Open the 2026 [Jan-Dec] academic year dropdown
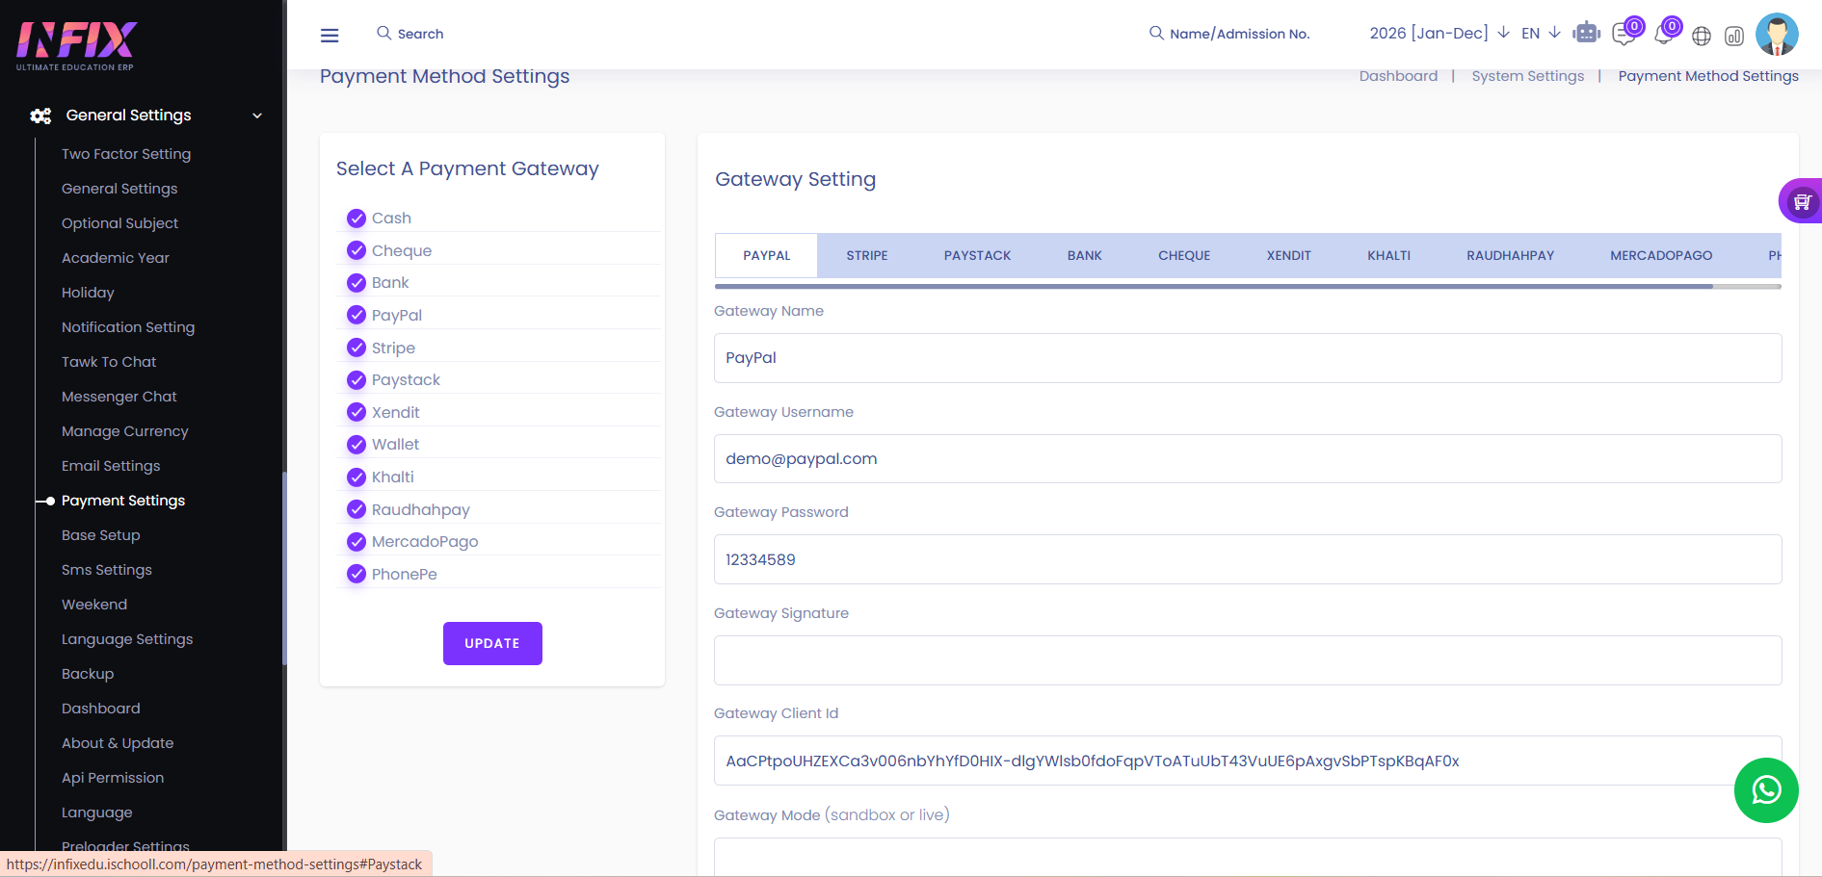This screenshot has height=877, width=1822. (1439, 33)
